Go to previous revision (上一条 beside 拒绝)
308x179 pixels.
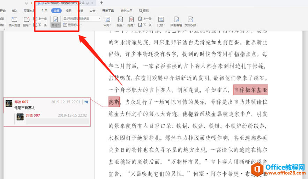coord(145,19)
